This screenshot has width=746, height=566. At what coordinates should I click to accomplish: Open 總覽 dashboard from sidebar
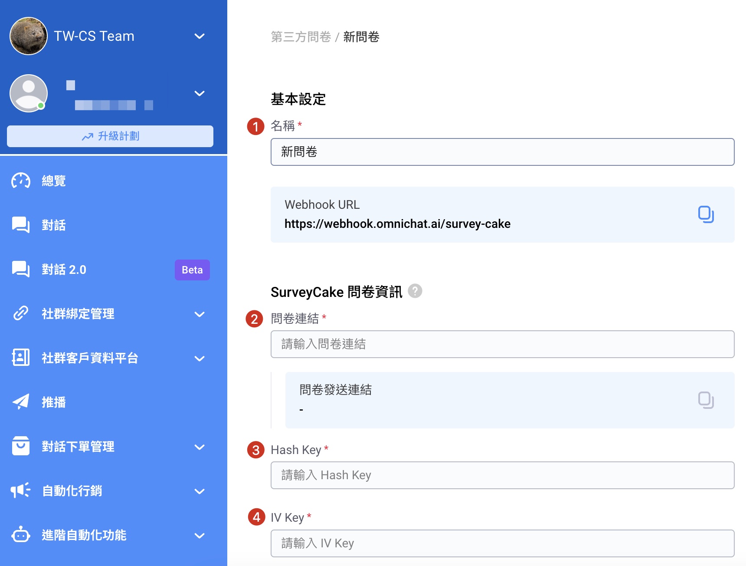(53, 181)
